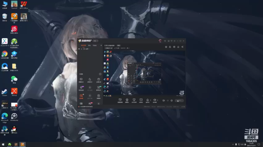
Task: Click the second icon in the row above the preview
Action: point(170,47)
